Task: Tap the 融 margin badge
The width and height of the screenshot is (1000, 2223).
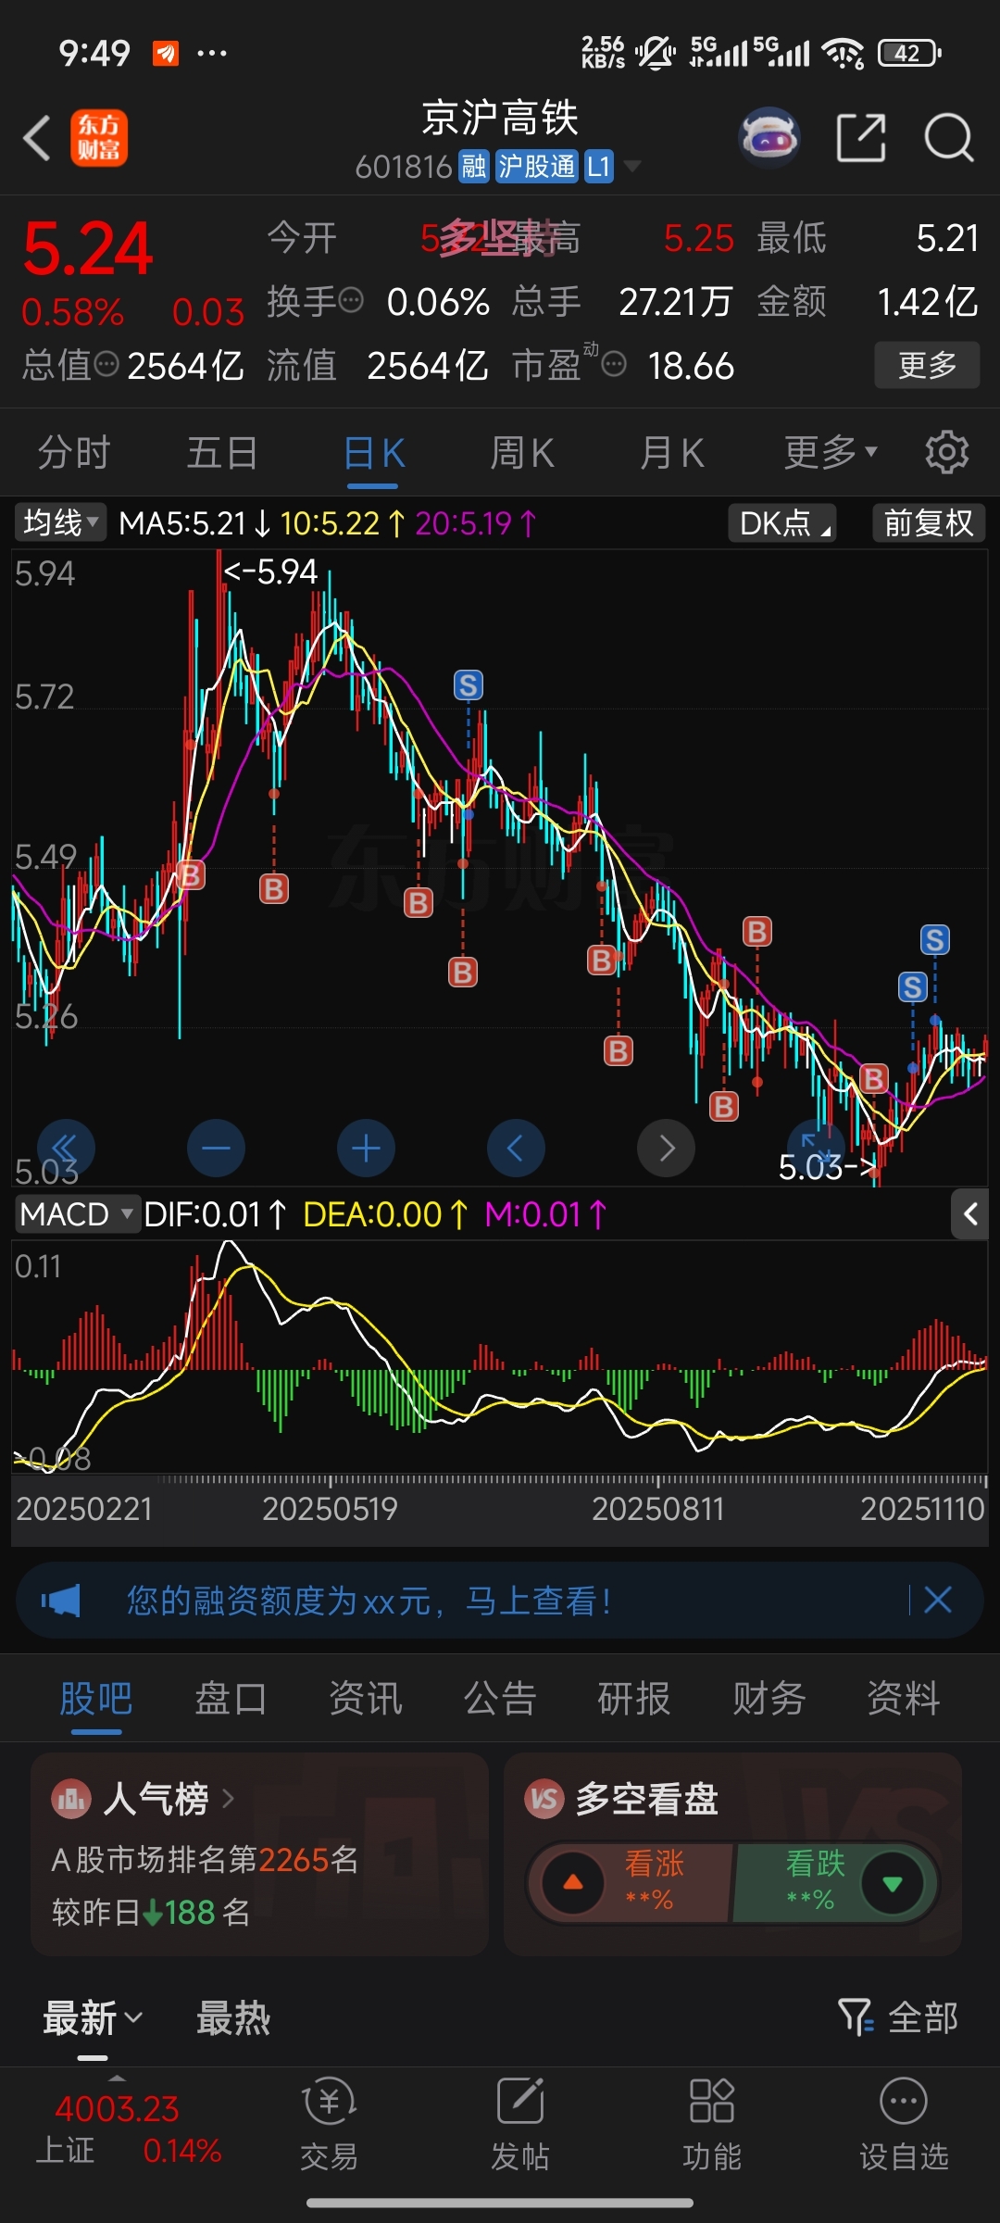Action: [x=474, y=167]
